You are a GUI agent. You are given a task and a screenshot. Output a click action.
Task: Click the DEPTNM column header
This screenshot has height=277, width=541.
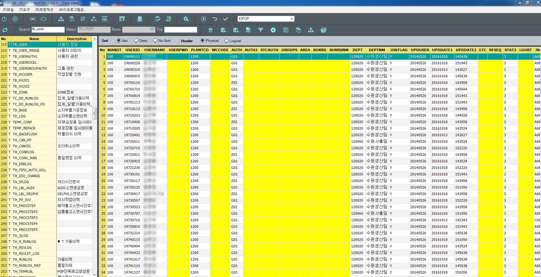377,50
